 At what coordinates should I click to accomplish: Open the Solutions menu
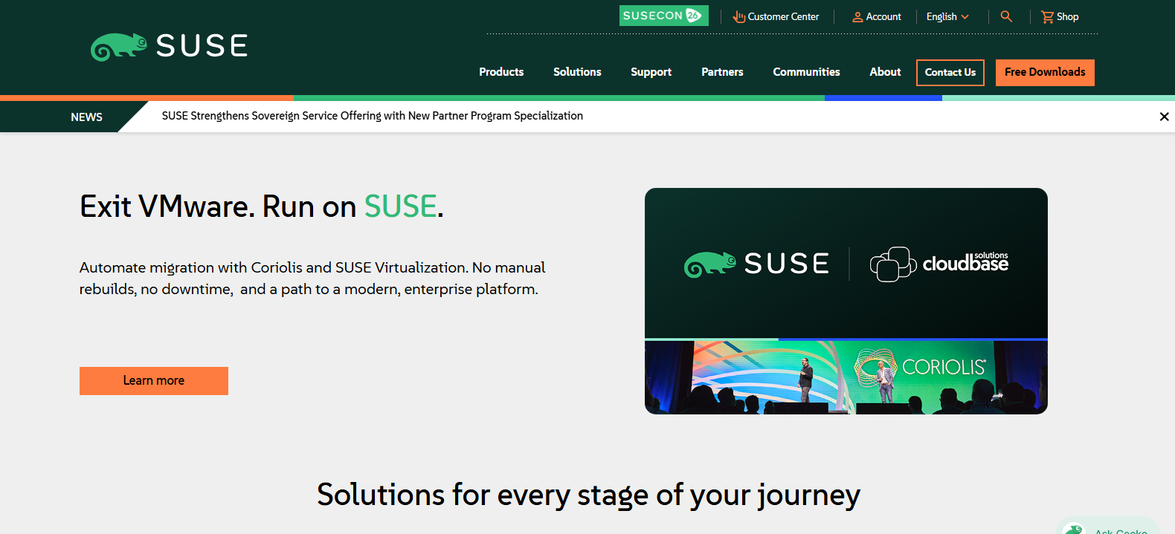tap(577, 72)
